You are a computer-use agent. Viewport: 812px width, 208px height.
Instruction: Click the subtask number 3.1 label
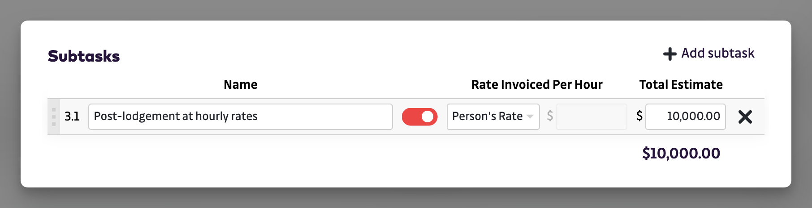click(x=72, y=117)
